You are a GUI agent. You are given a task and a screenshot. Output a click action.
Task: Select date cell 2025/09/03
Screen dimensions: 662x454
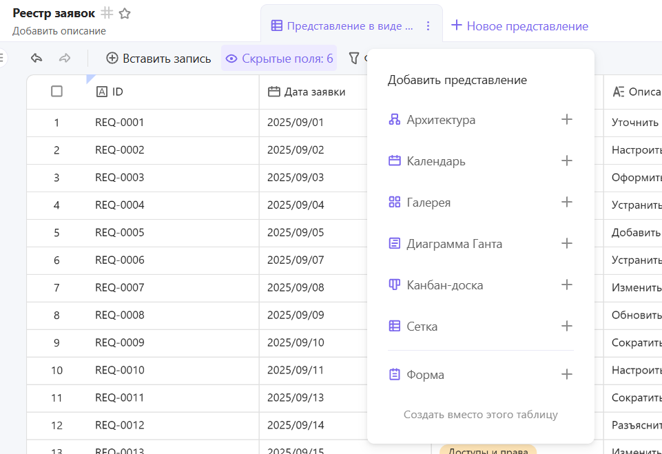click(x=313, y=177)
